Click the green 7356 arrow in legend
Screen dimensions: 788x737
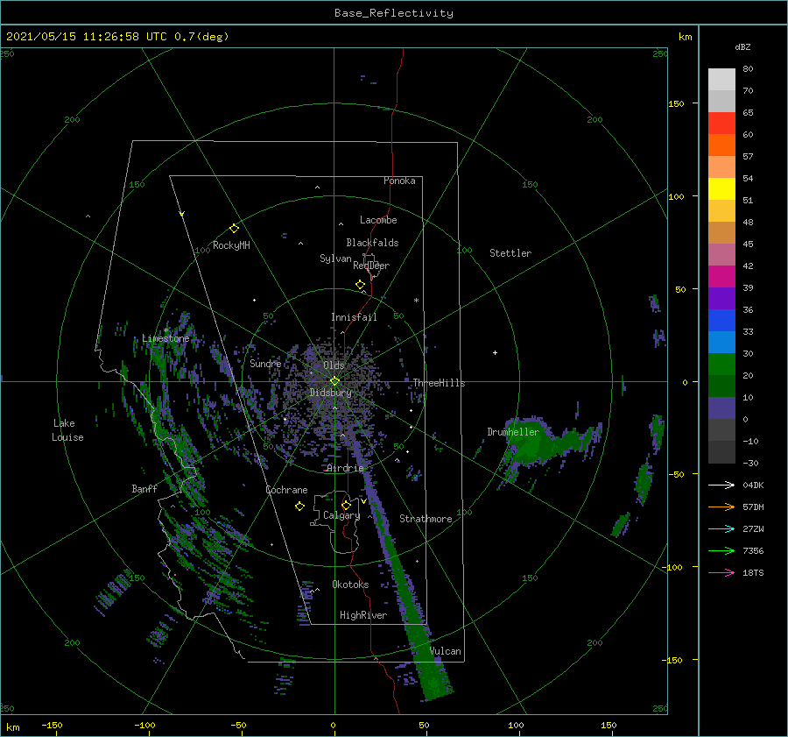pos(721,551)
